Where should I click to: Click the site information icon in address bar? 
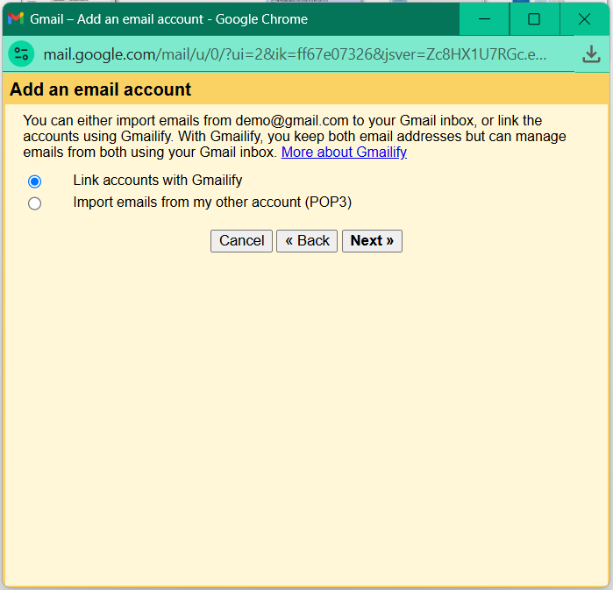(x=21, y=54)
